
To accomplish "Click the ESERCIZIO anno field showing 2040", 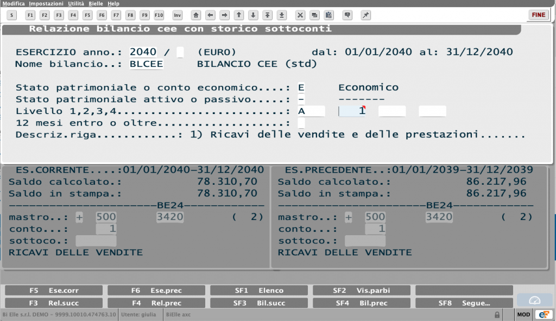I will 143,52.
